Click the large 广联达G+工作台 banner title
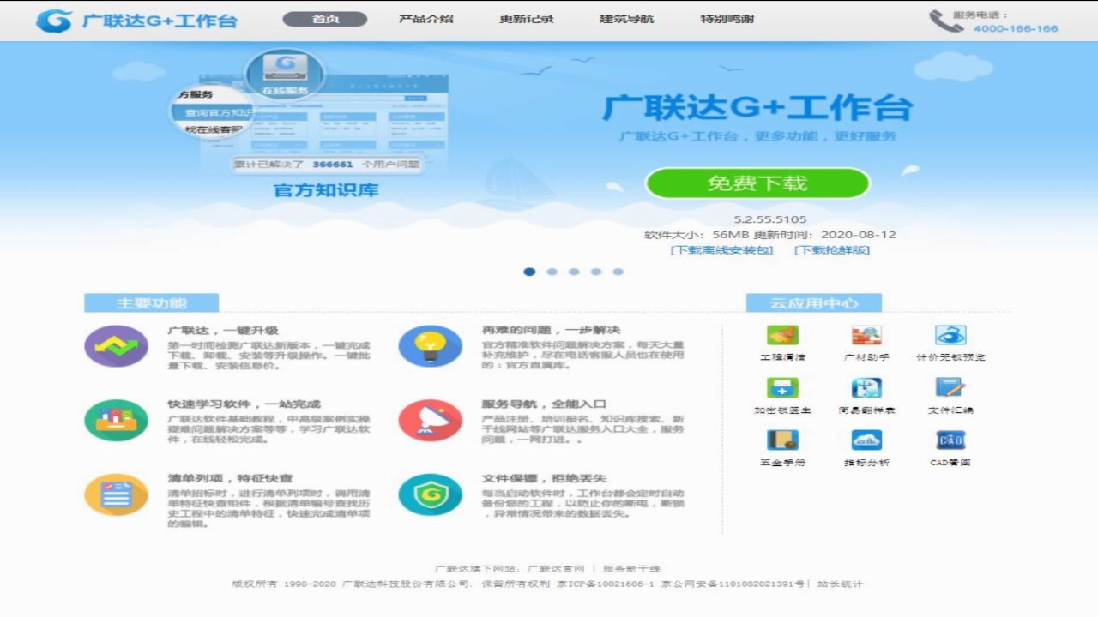The image size is (1098, 617). 757,108
